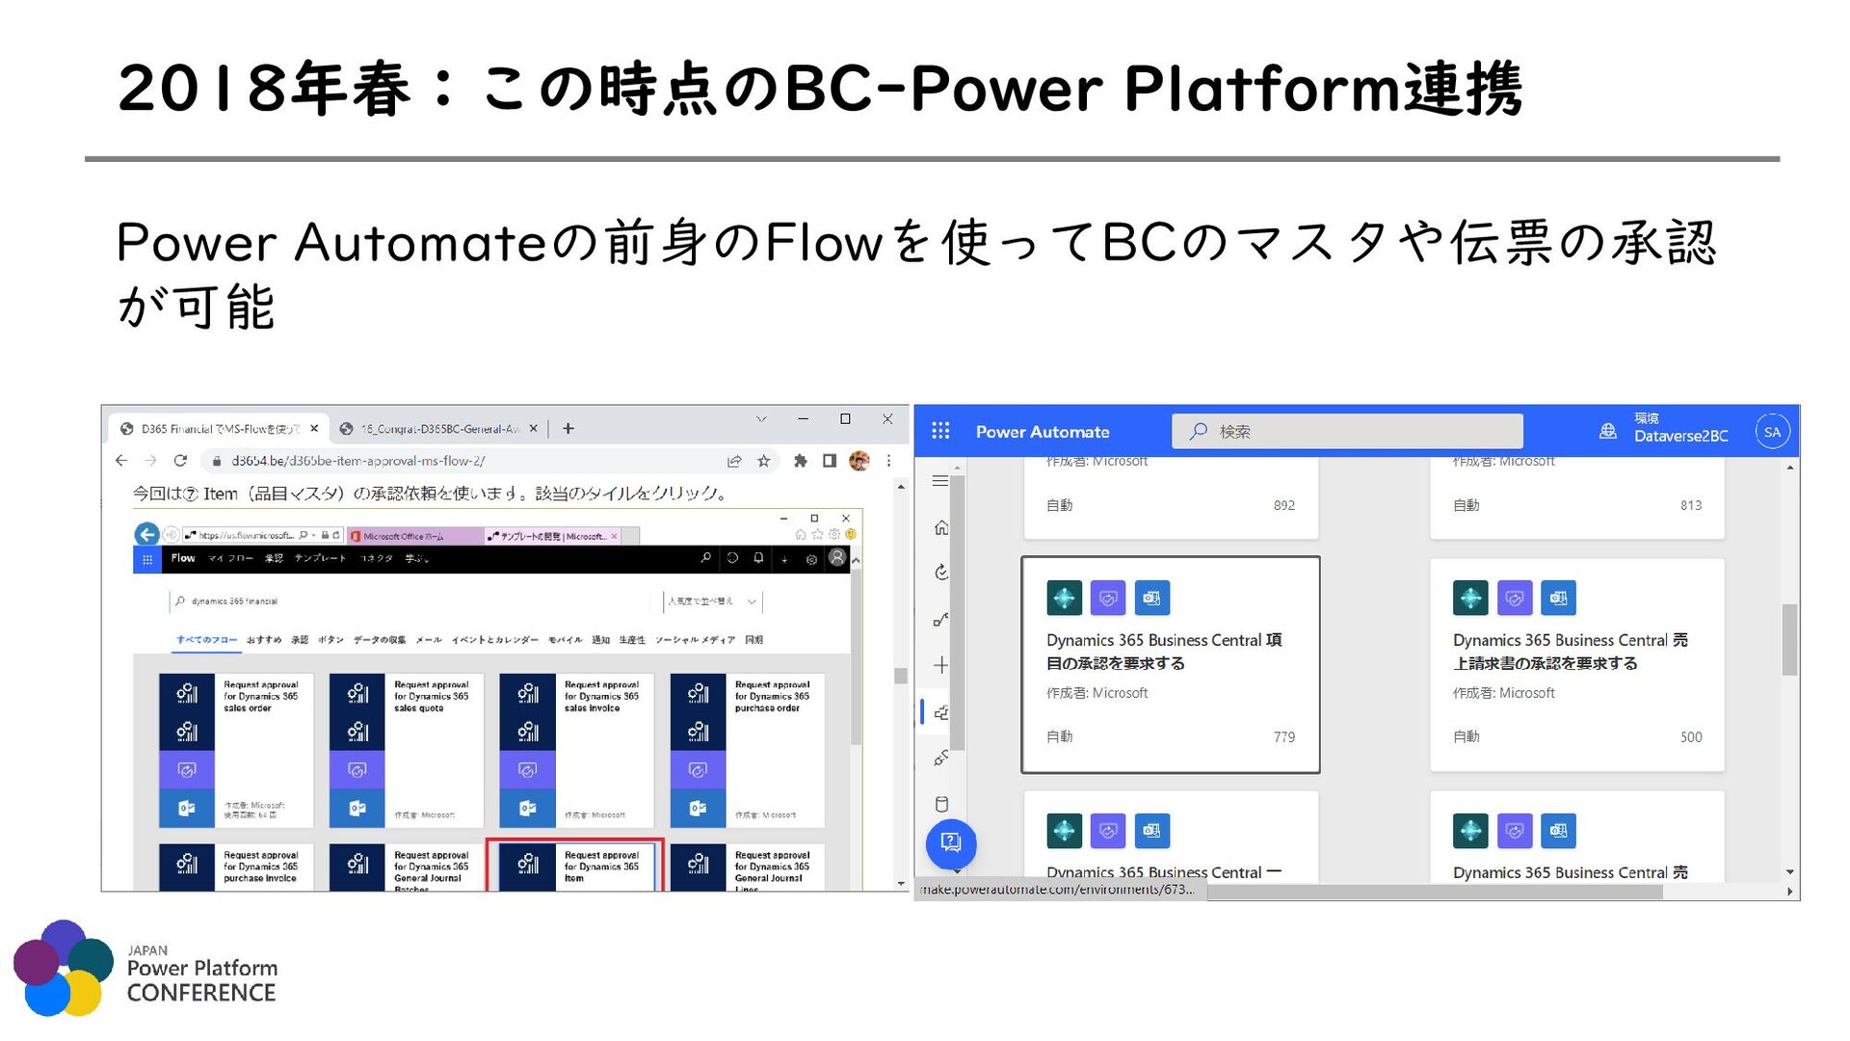The height and width of the screenshot is (1041, 1850).
Task: Click the dynamics 365 financial template search field
Action: pyautogui.click(x=410, y=601)
